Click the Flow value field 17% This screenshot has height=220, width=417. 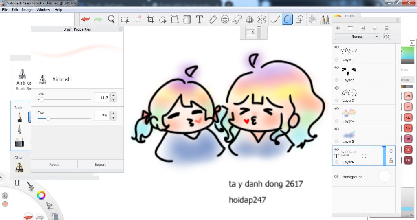[102, 116]
